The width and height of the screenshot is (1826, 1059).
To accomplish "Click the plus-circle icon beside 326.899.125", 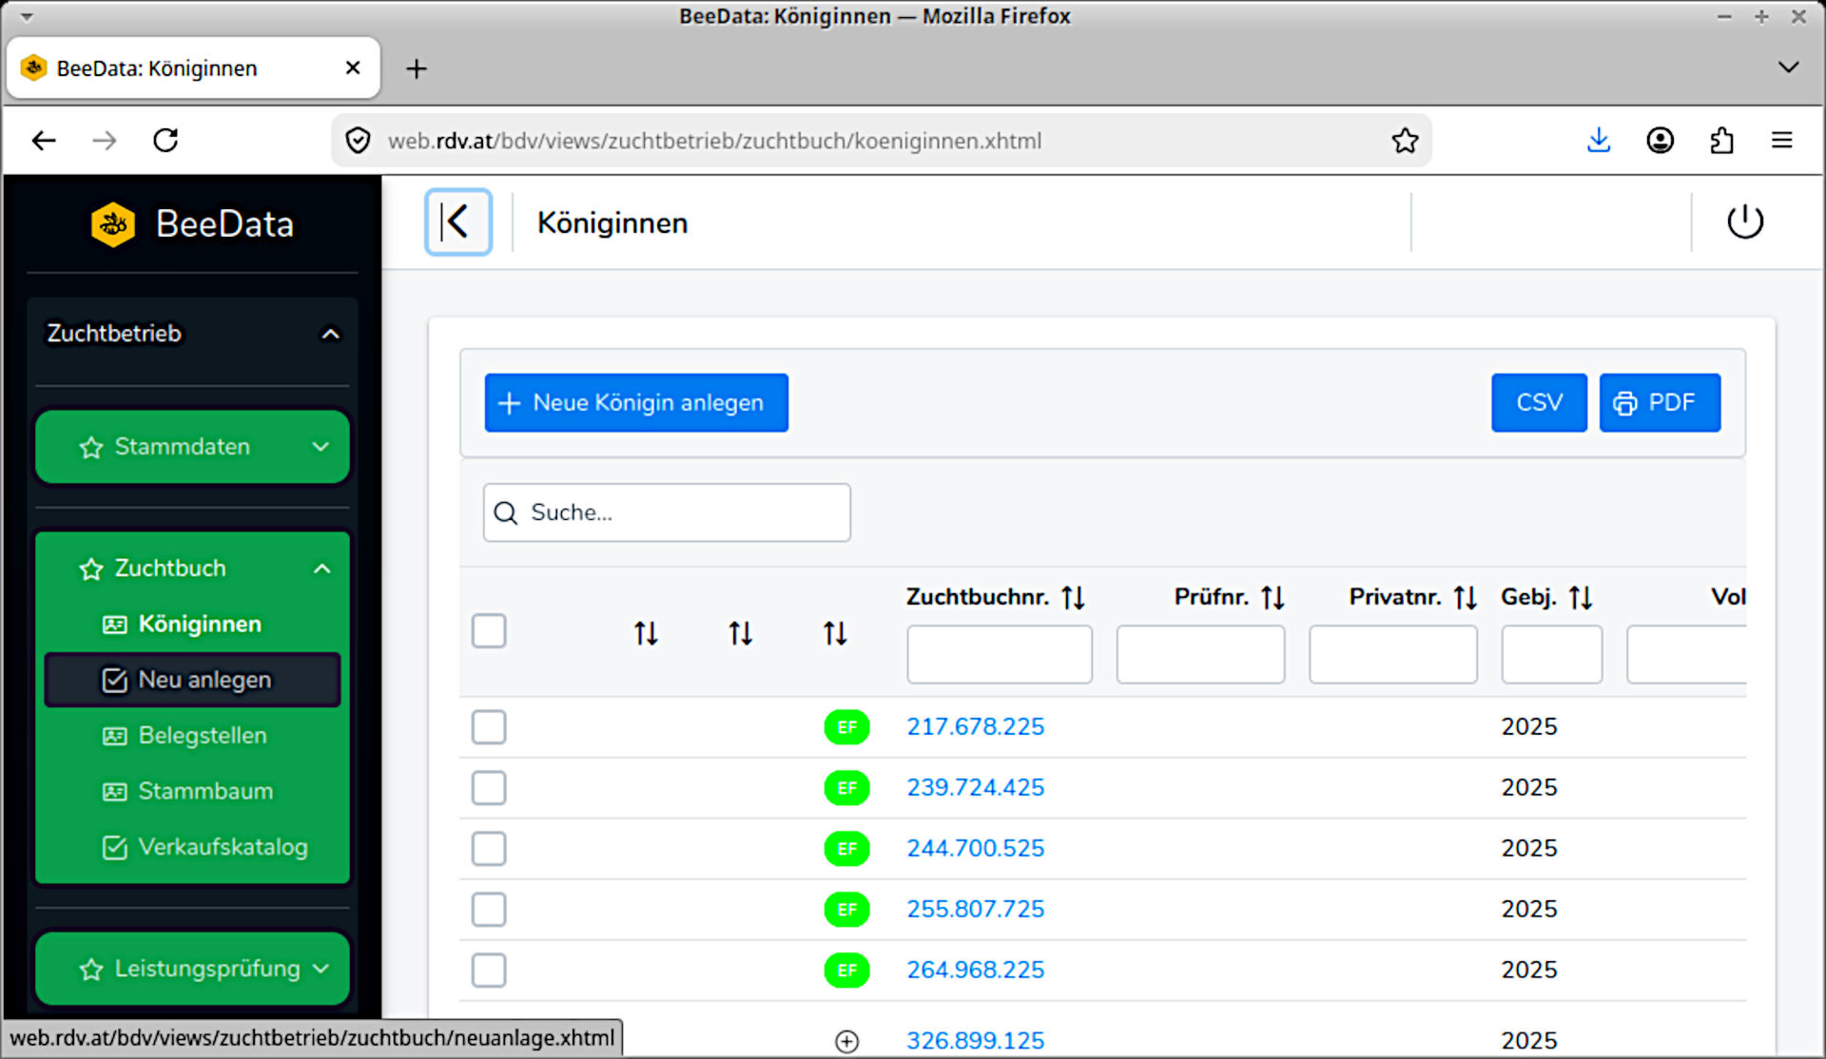I will (846, 1041).
